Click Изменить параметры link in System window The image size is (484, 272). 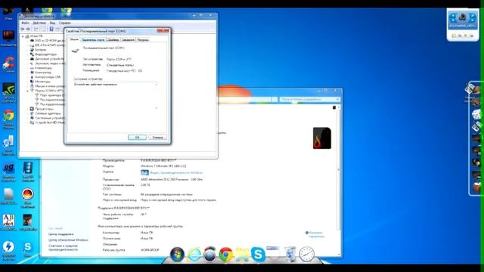[316, 235]
